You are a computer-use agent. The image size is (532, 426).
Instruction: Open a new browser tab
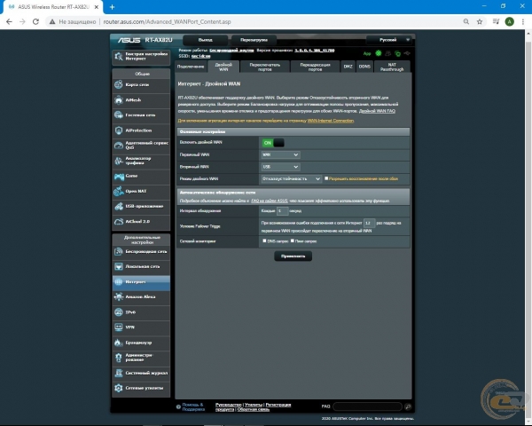pos(113,7)
